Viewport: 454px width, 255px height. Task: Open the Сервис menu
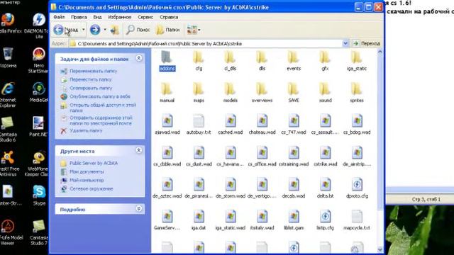(145, 17)
